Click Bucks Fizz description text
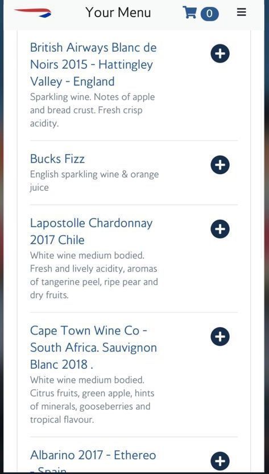Viewport: 269px width, 474px height. click(x=94, y=181)
